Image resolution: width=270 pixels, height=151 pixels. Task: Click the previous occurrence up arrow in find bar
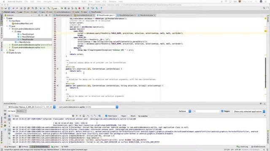[x=77, y=116]
